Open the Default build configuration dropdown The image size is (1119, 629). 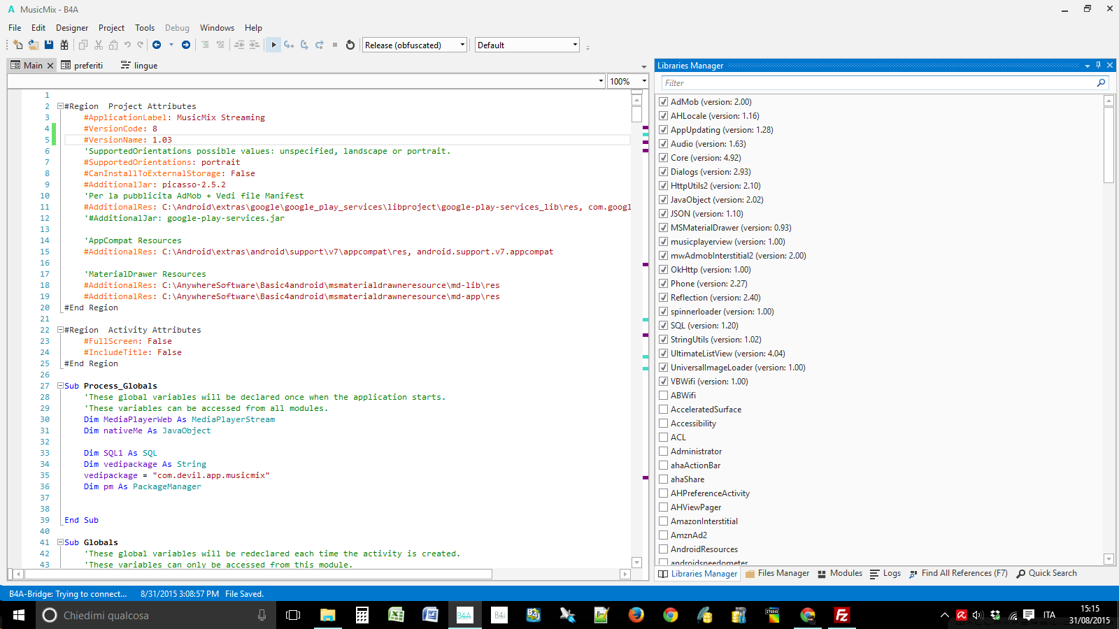pyautogui.click(x=527, y=45)
